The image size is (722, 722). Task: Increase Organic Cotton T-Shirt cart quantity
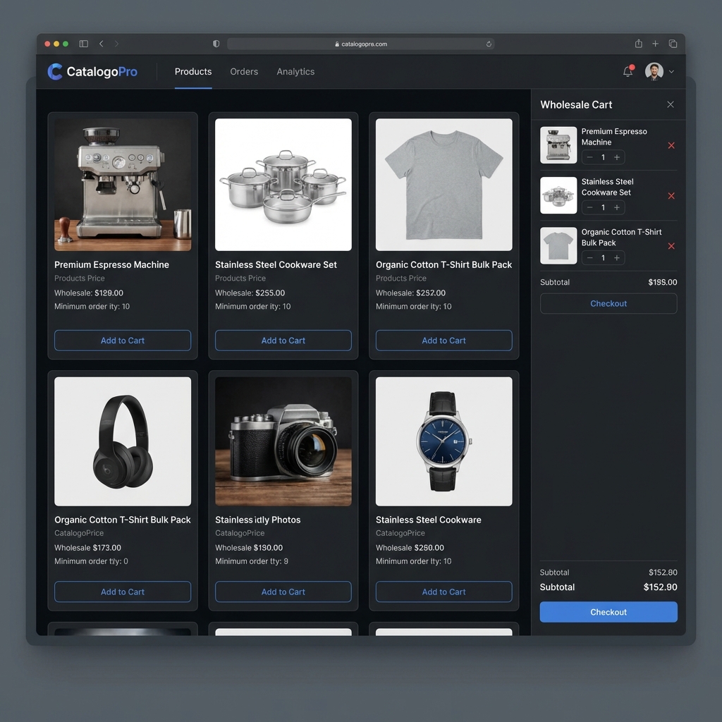(x=617, y=258)
